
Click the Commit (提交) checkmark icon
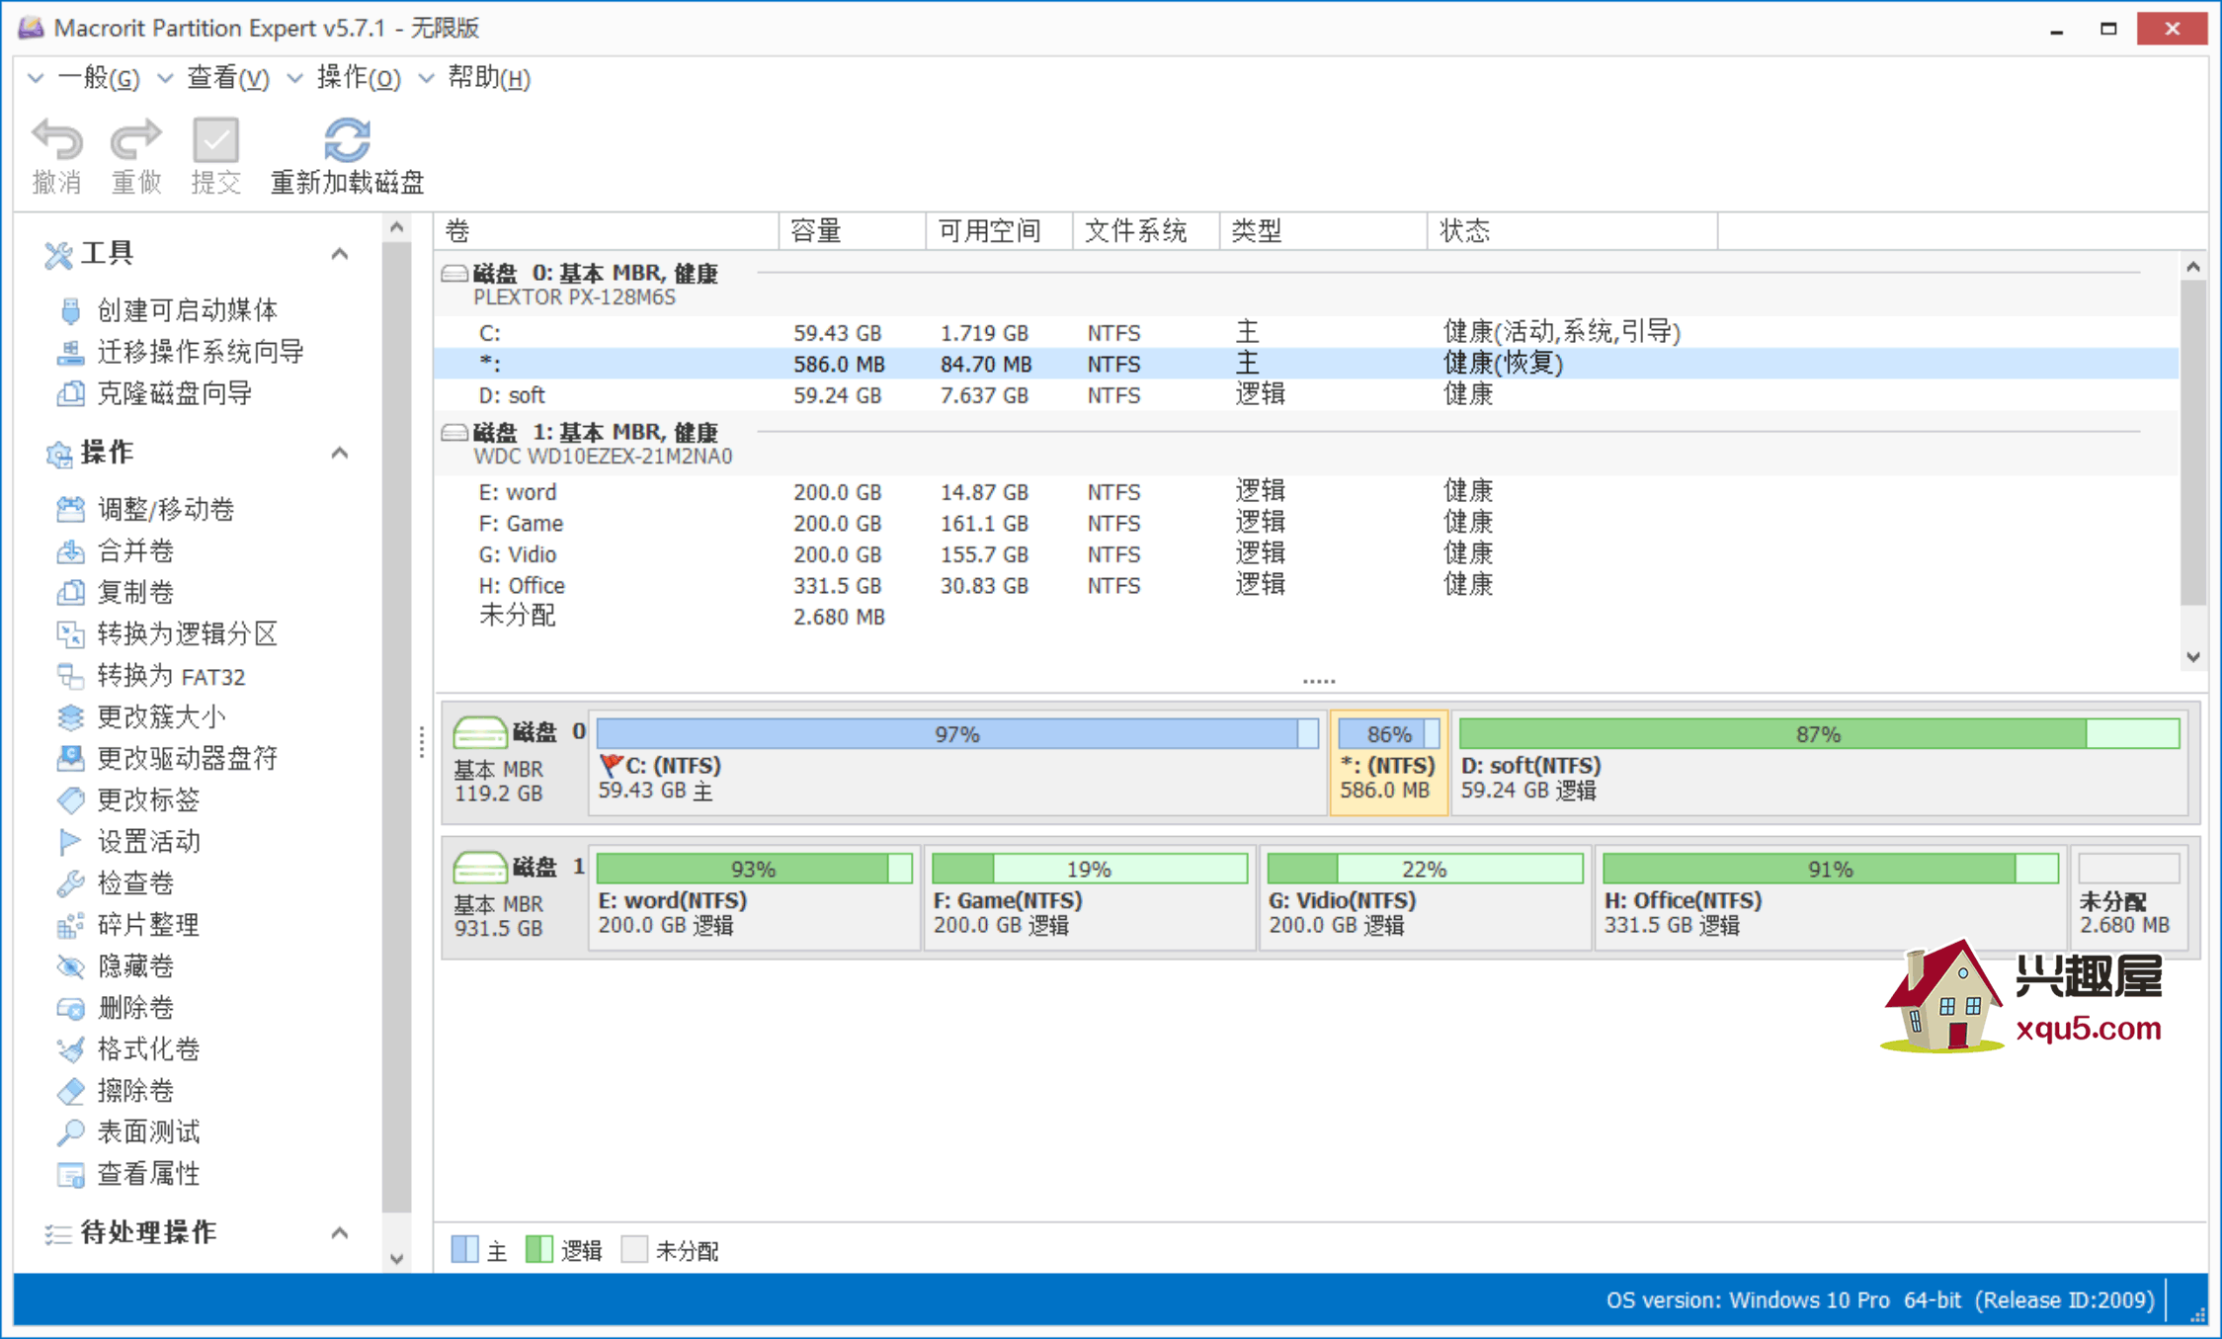click(215, 140)
